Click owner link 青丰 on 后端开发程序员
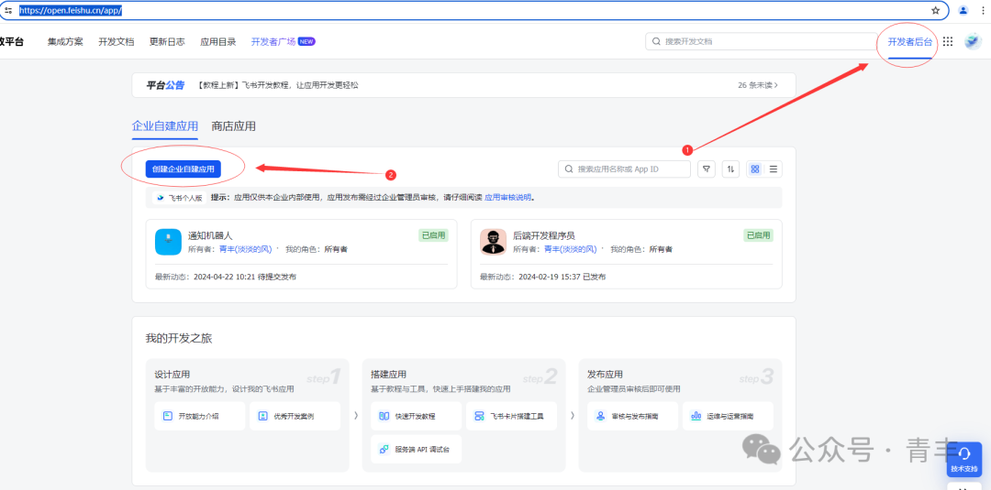Viewport: 991px width, 490px height. click(x=571, y=249)
